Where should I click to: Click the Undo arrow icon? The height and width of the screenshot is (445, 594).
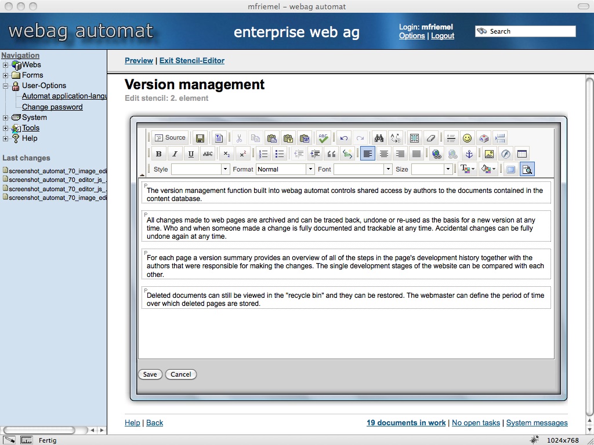click(344, 138)
